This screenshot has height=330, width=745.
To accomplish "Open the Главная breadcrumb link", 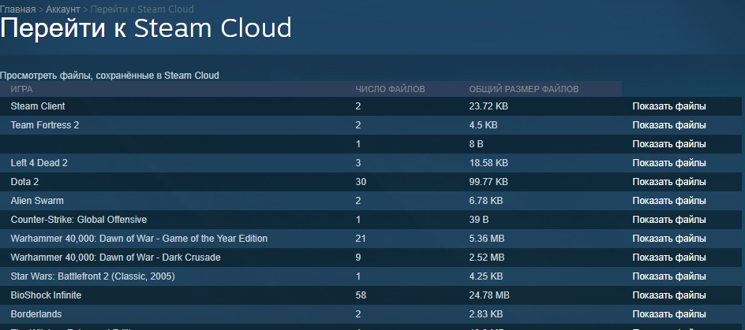I will pyautogui.click(x=18, y=9).
